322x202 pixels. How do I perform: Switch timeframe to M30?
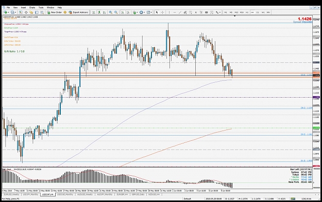coord(242,12)
